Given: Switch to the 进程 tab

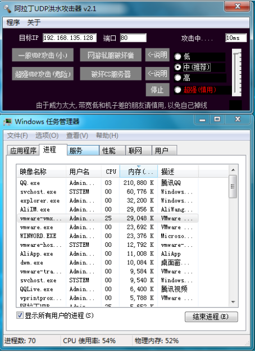Looking at the screenshot, I should (x=53, y=150).
